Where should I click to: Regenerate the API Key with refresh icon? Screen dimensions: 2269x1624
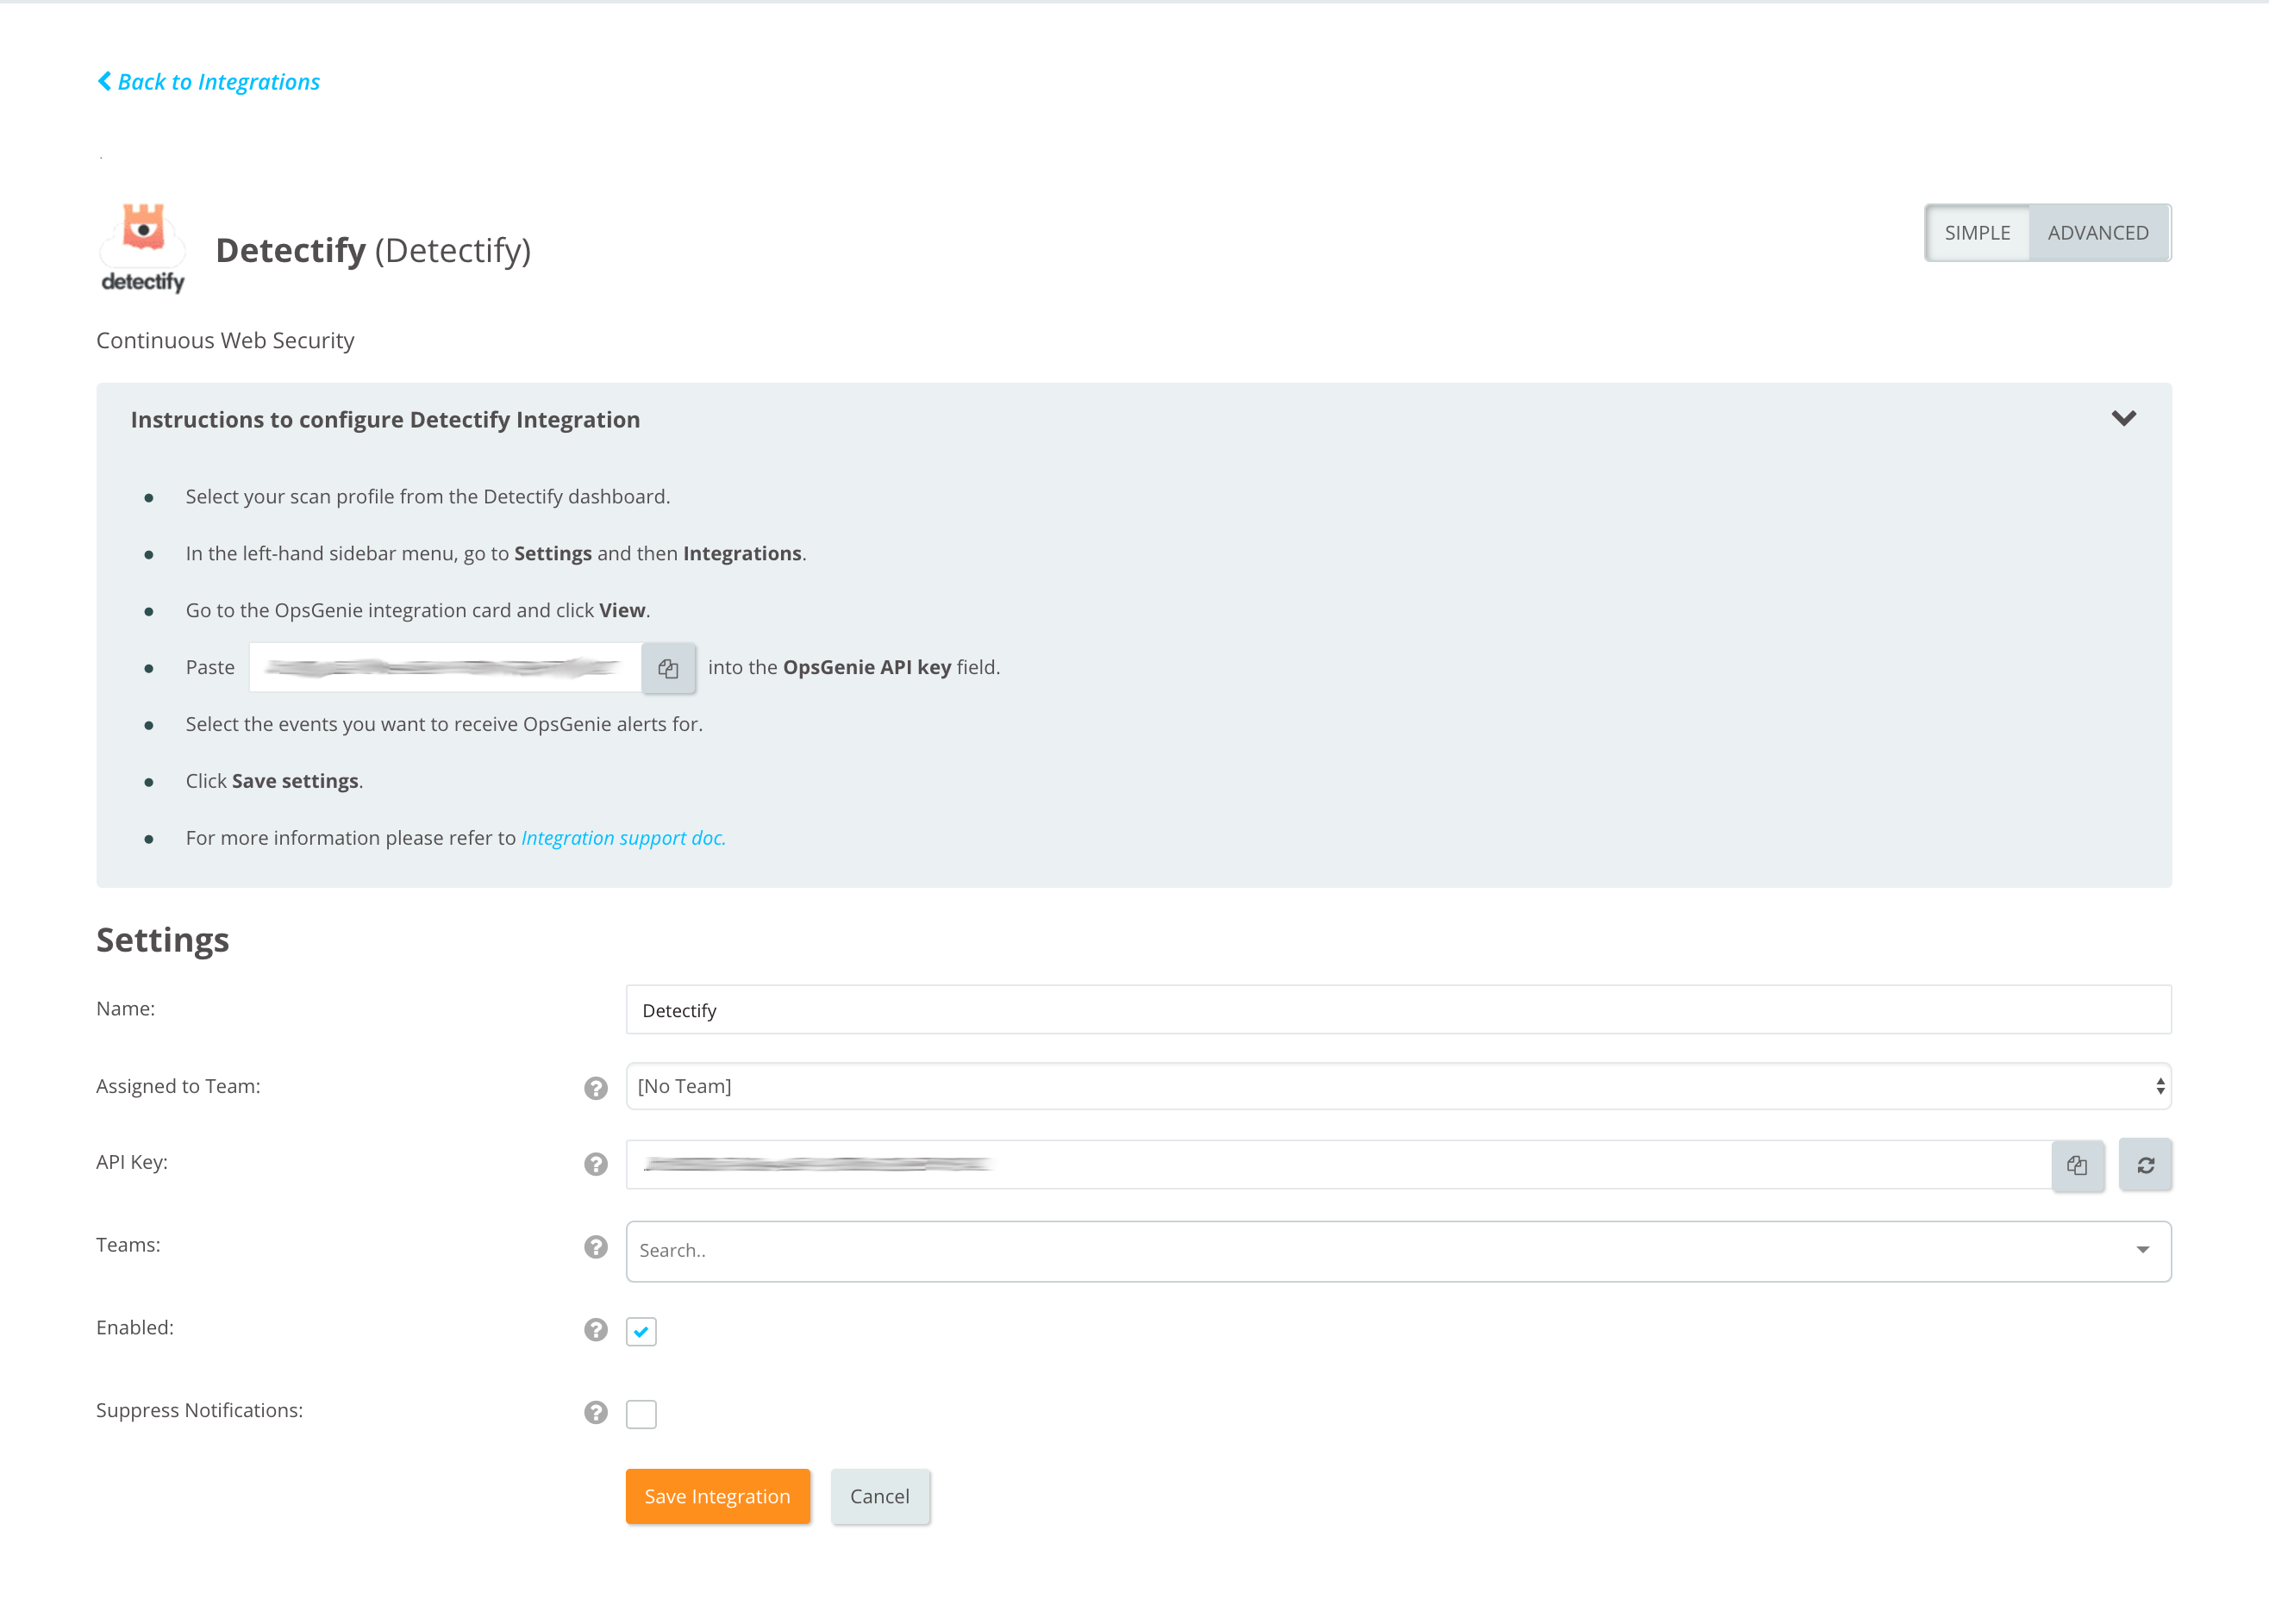[x=2145, y=1165]
